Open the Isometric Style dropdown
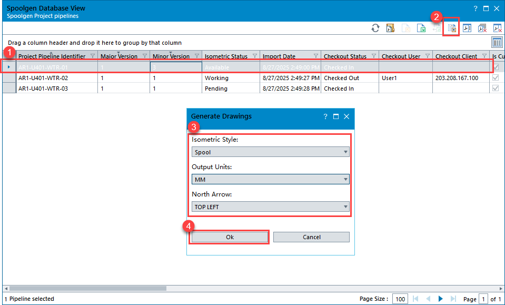This screenshot has height=305, width=505. click(271, 152)
